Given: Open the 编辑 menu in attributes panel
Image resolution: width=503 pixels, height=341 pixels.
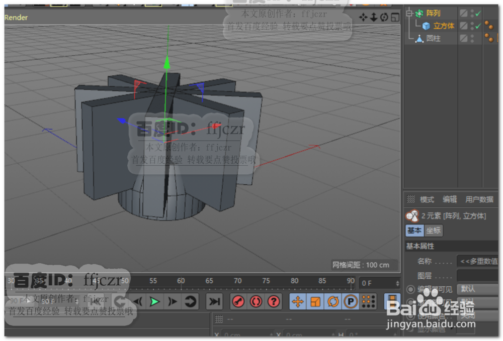Looking at the screenshot, I should coord(450,199).
